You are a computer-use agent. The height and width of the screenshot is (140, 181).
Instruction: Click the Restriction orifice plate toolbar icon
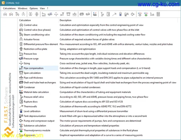click(37, 14)
